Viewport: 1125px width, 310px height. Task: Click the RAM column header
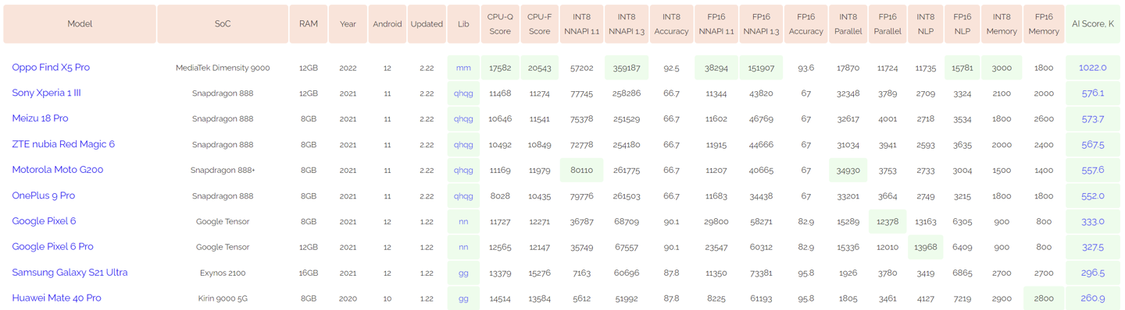coord(309,24)
